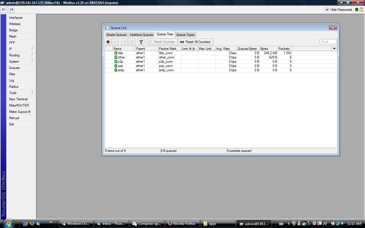Remove selected queue with the minus button
365x228 pixels.
point(115,42)
